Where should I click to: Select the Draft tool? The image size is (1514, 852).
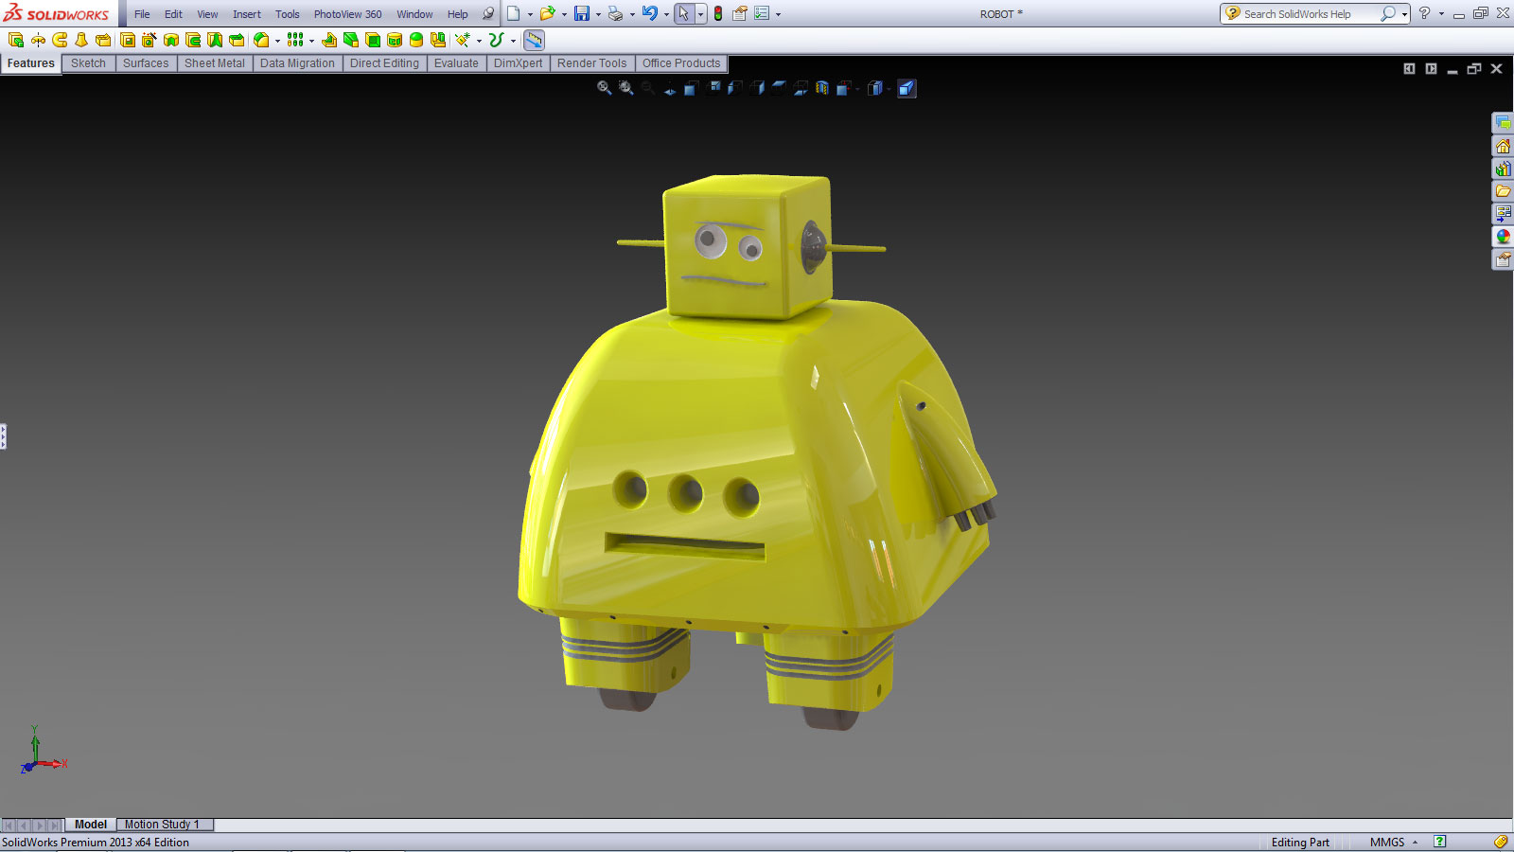point(351,40)
